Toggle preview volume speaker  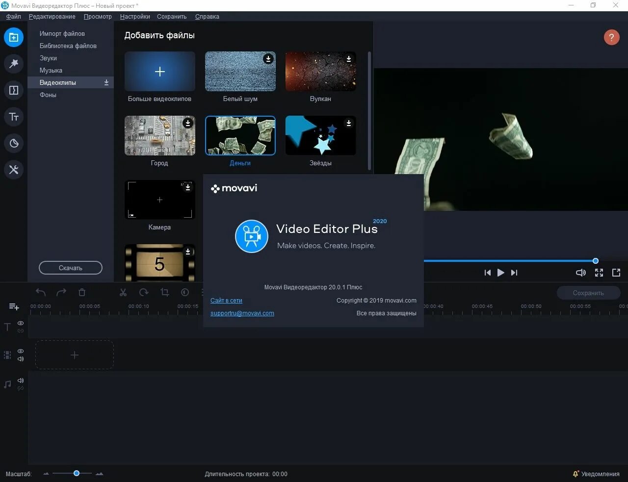(x=581, y=273)
